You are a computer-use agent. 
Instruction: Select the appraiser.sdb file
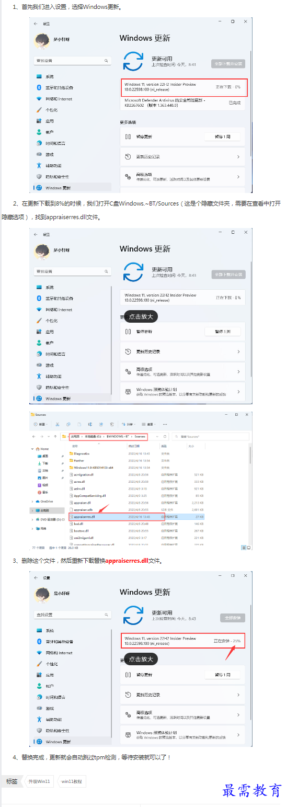click(82, 510)
